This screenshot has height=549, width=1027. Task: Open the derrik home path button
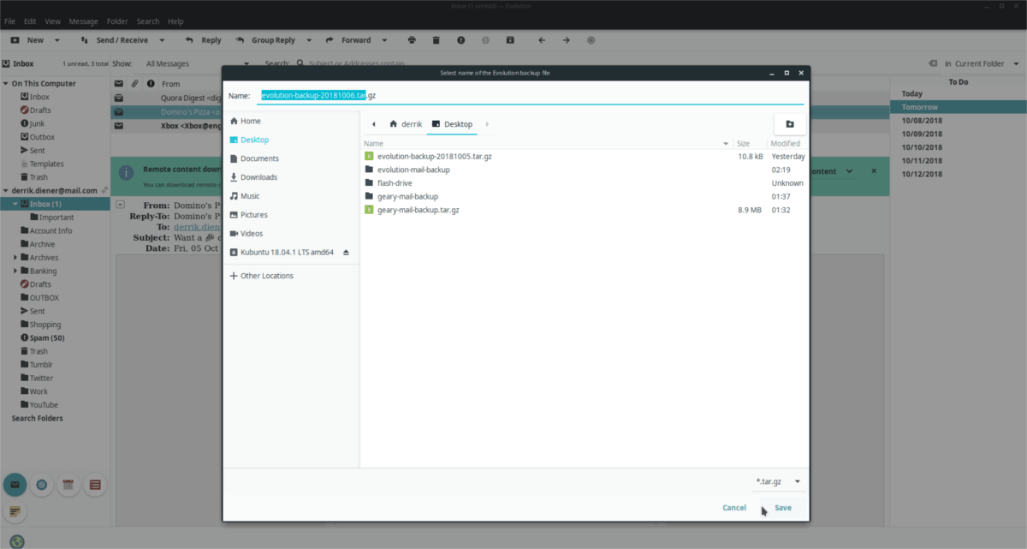pyautogui.click(x=406, y=124)
